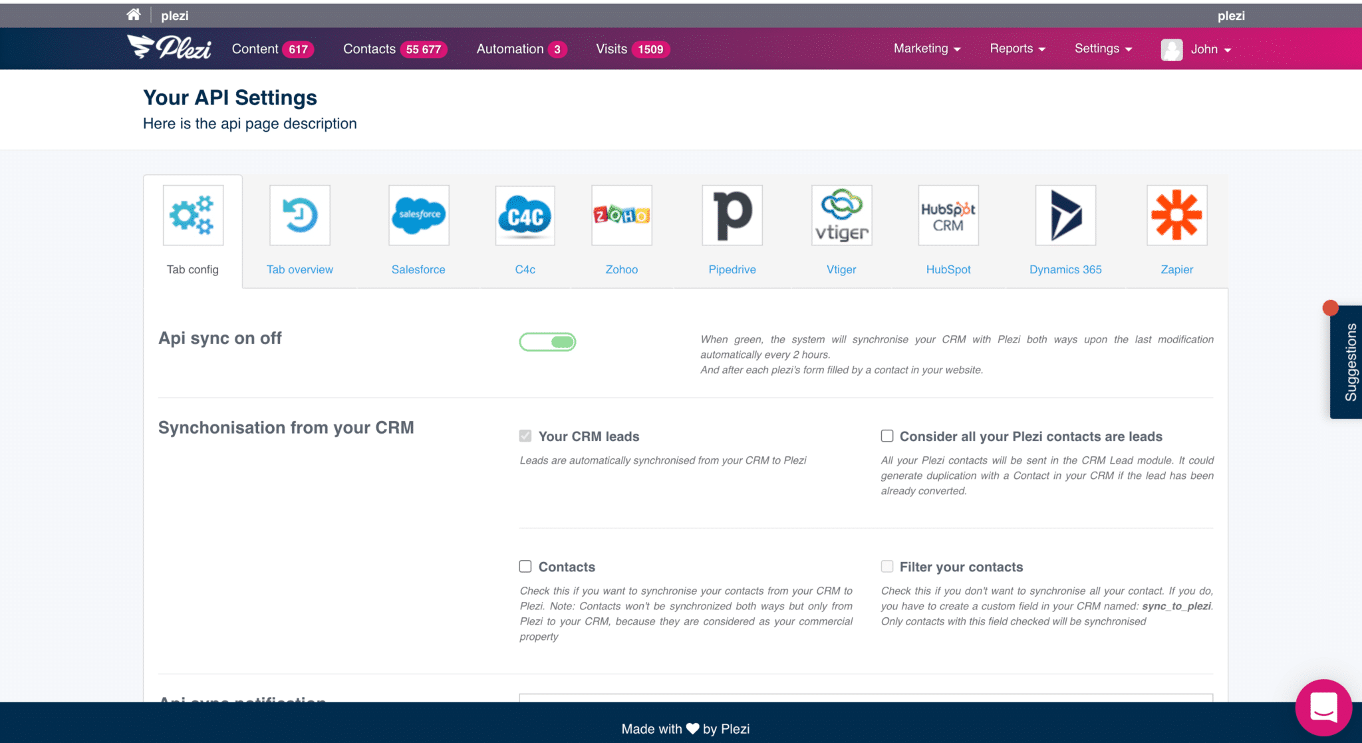This screenshot has height=743, width=1362.
Task: Open the Content menu item
Action: tap(273, 49)
